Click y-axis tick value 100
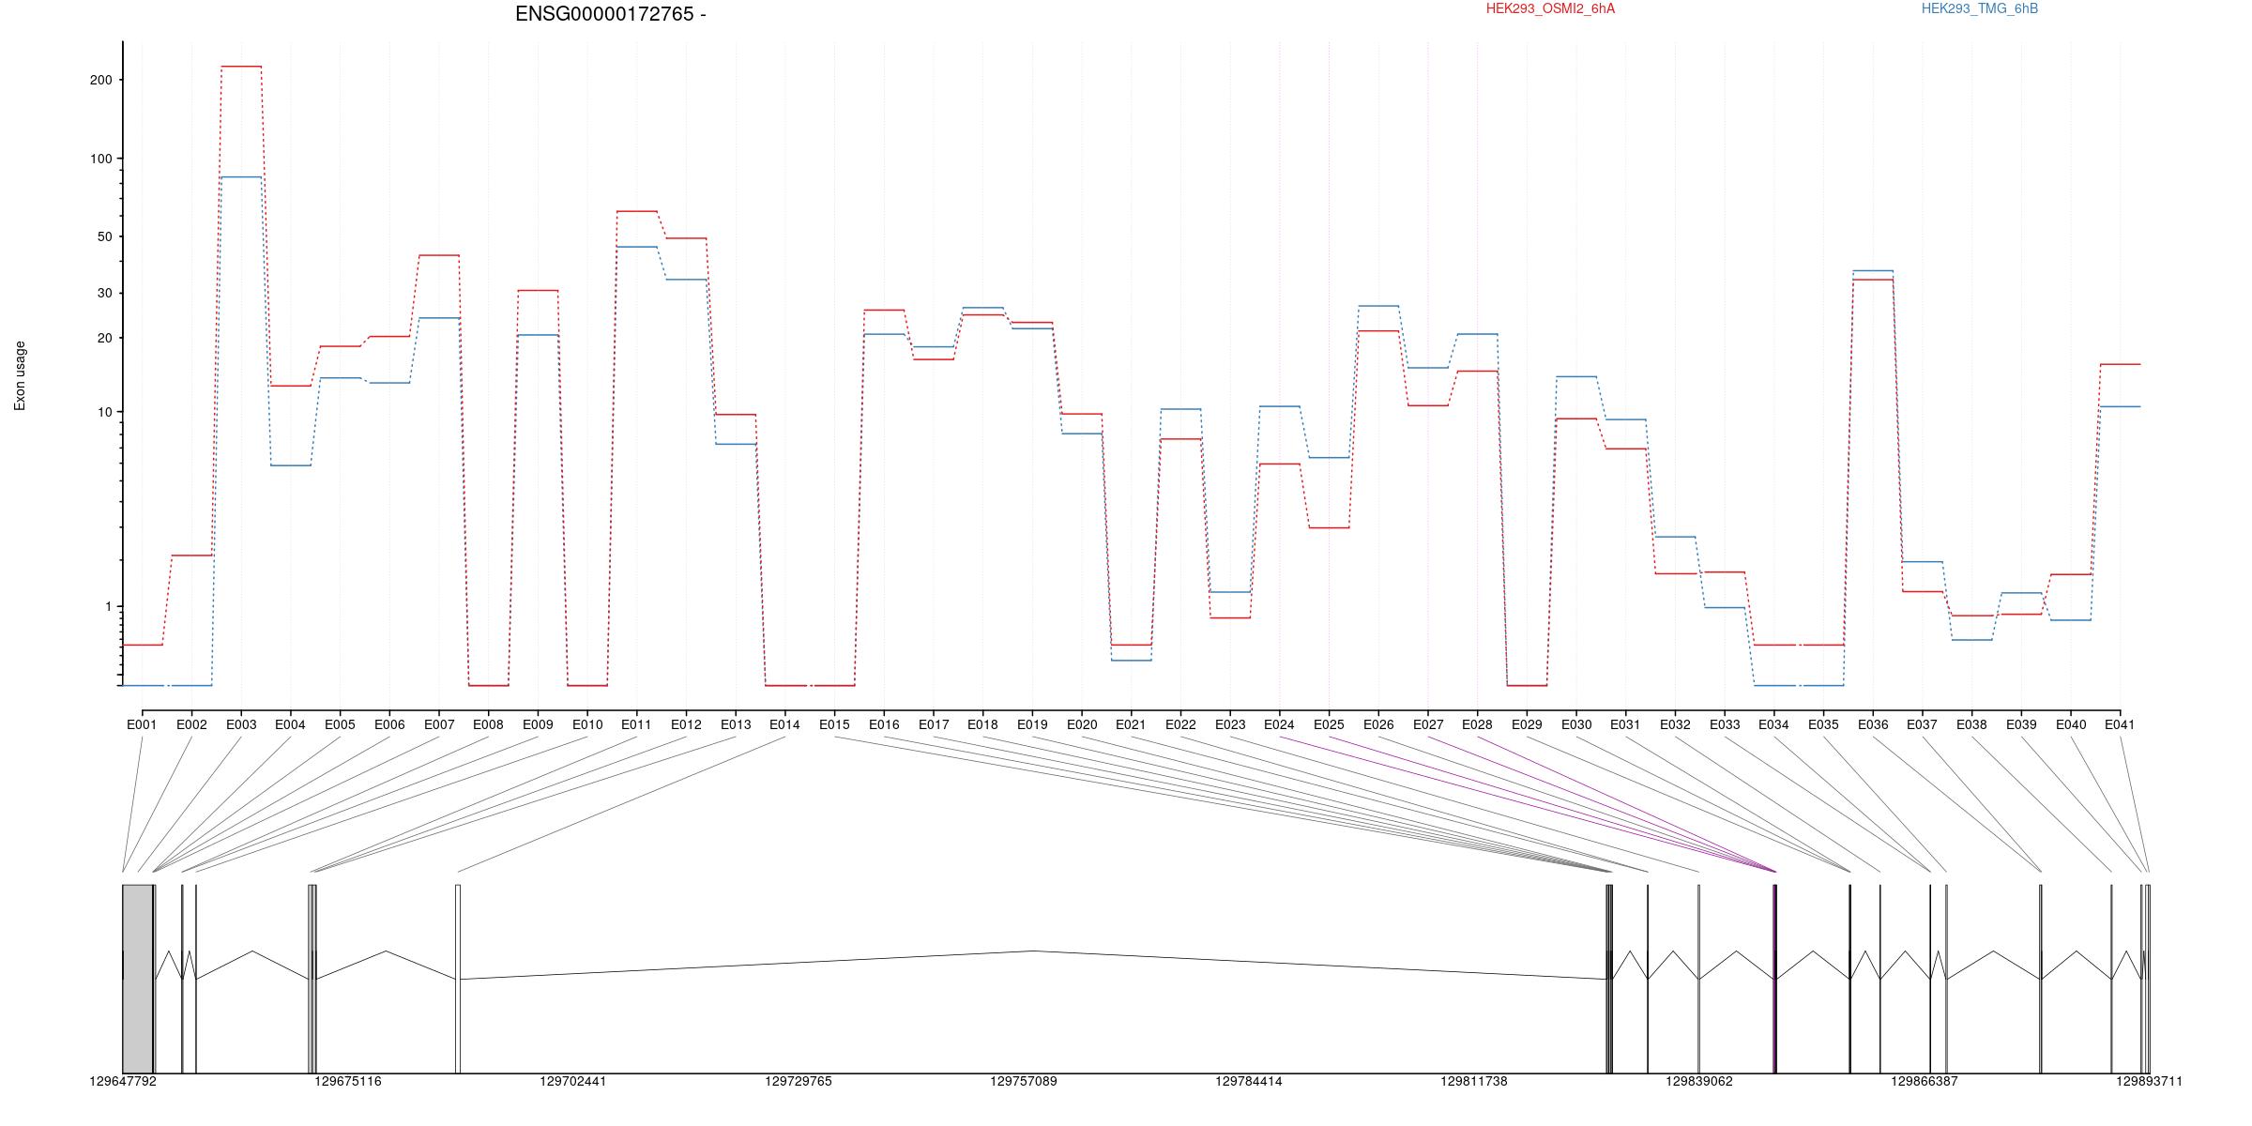The width and height of the screenshot is (2252, 1126). (x=100, y=160)
